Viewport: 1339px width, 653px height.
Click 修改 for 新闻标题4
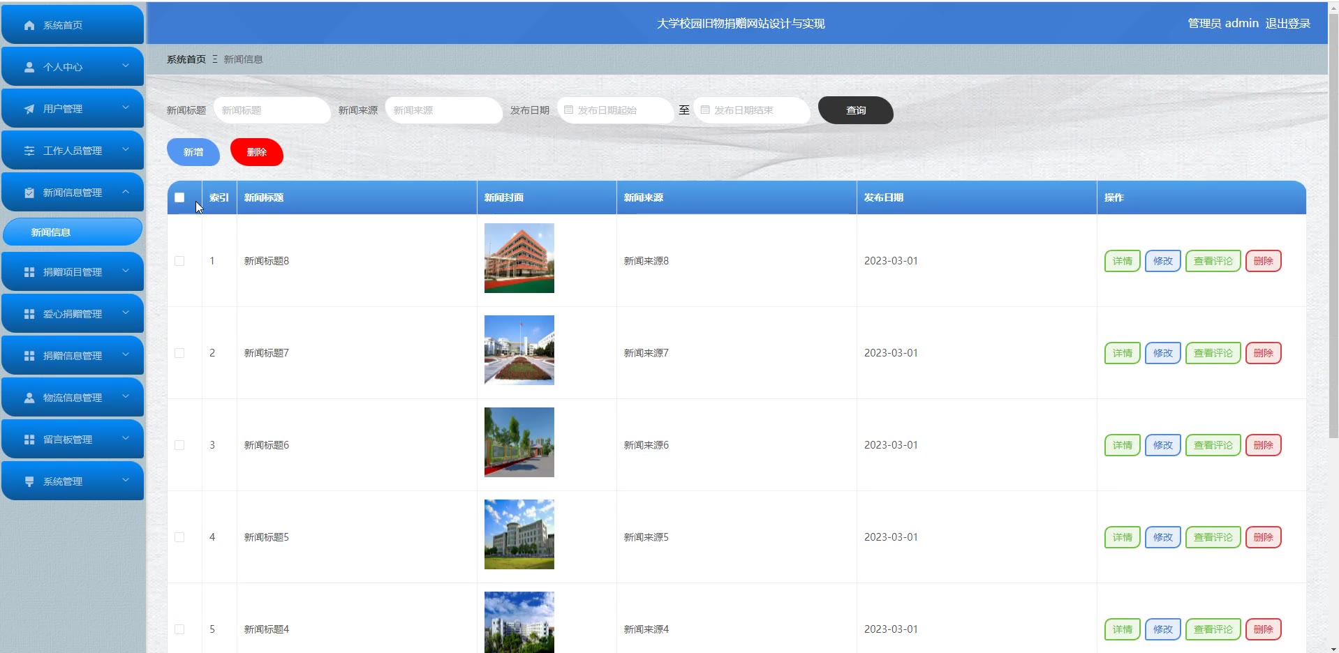(1163, 629)
